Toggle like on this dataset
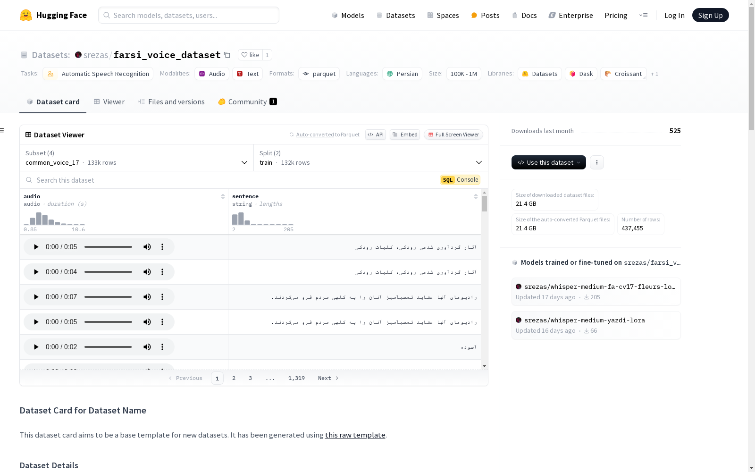Image resolution: width=755 pixels, height=472 pixels. [250, 55]
